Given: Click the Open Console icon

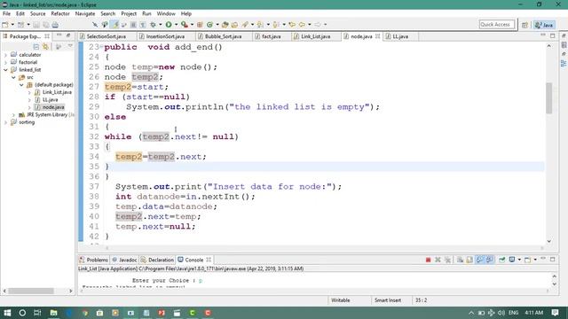Looking at the screenshot, I should click(x=527, y=260).
